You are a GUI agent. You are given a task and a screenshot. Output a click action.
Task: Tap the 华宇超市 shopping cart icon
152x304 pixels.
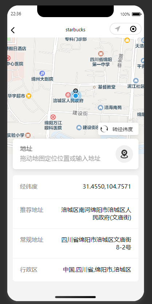pyautogui.click(x=29, y=96)
